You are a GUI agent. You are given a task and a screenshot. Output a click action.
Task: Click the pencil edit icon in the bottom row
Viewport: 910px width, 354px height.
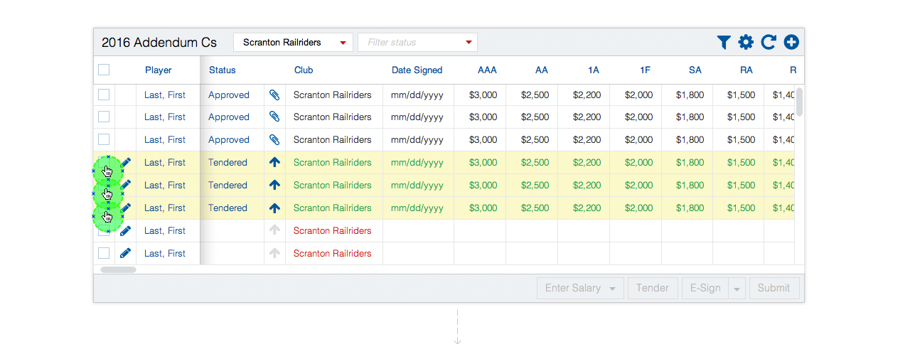pos(126,253)
